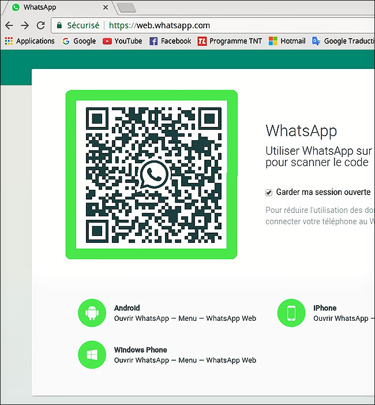Screen dimensions: 375x405
Task: Uncheck Garder ma session ouverte checkbox
Action: point(269,193)
